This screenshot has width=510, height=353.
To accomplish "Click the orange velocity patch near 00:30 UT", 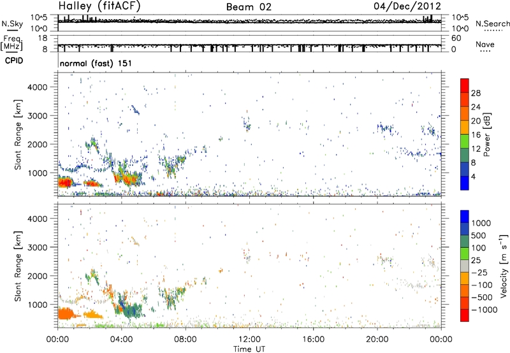I will [x=66, y=313].
